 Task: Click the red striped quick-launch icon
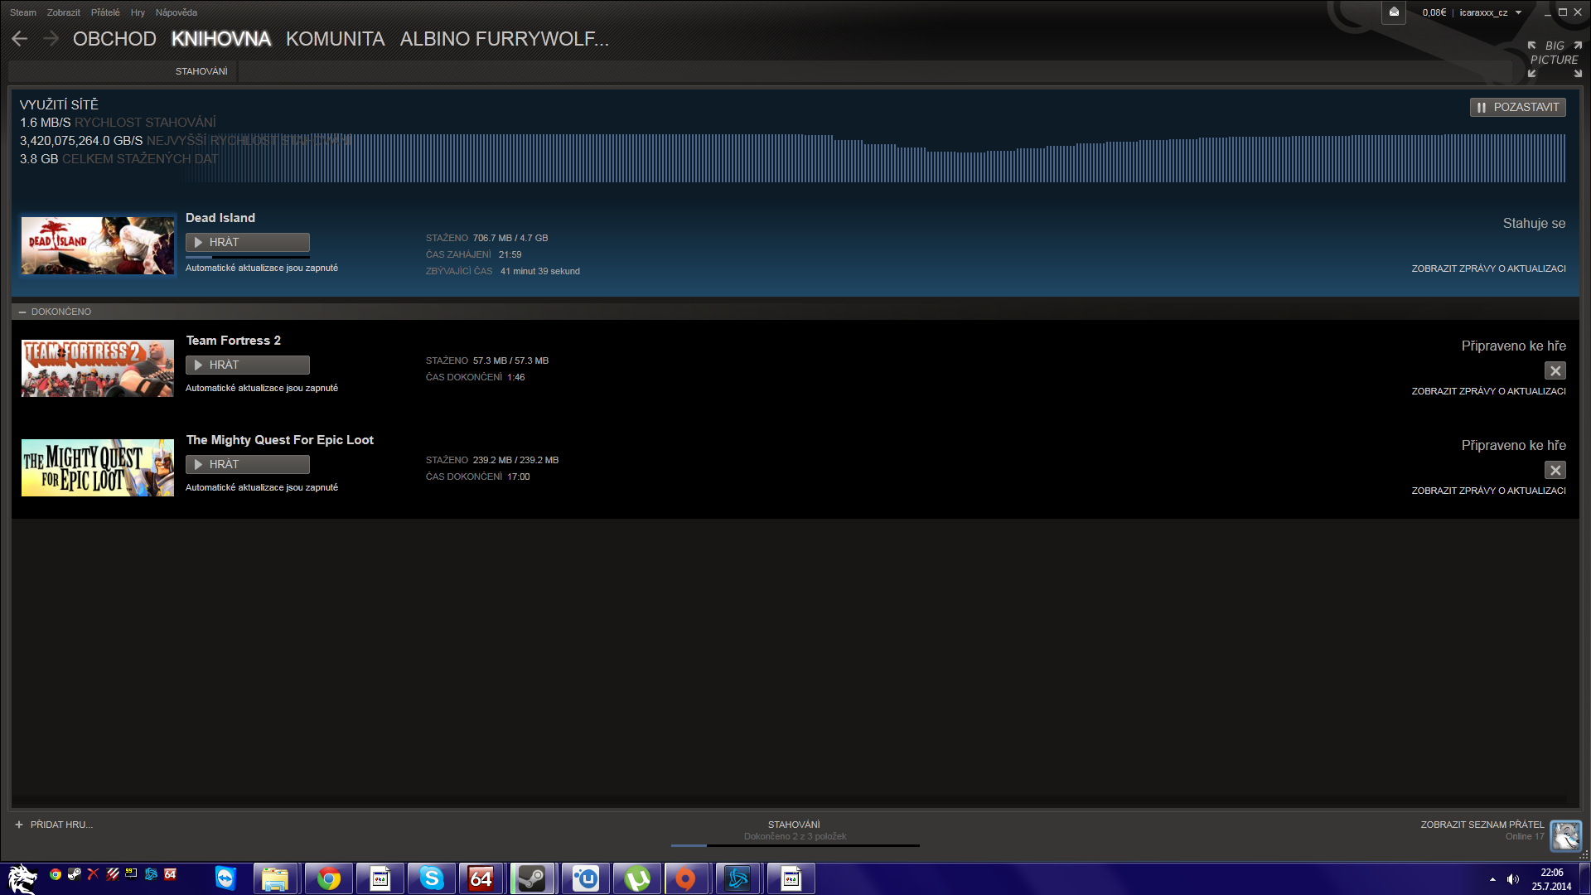[x=113, y=874]
